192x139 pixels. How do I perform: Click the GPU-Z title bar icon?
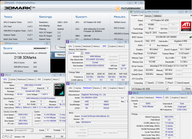pos(131,12)
